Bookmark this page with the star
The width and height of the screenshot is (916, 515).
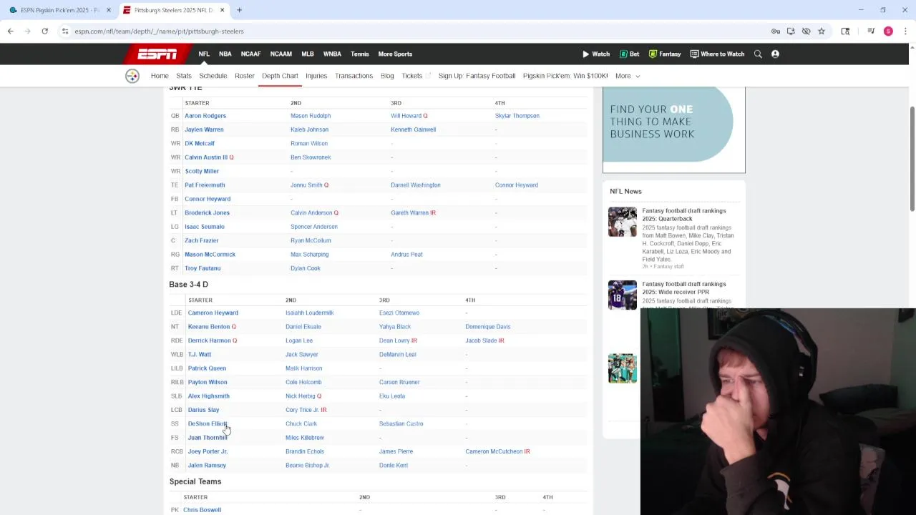822,31
